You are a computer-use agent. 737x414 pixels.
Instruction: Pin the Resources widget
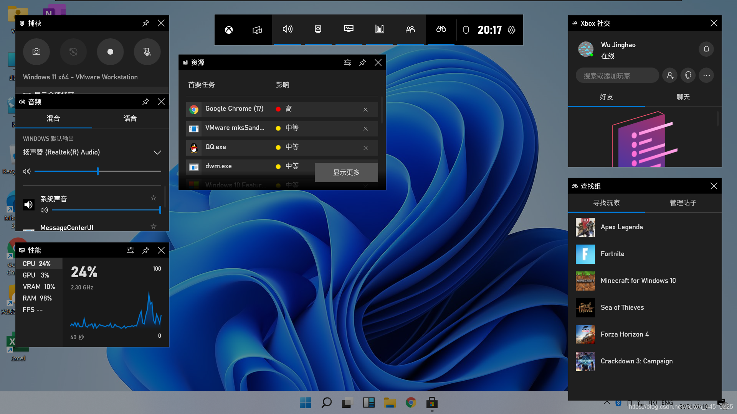click(362, 62)
